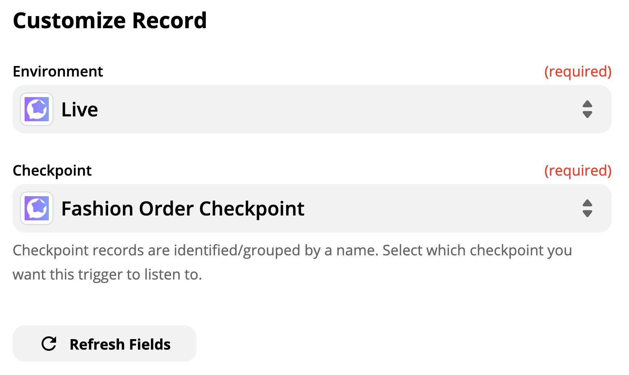Click the downward triangle in the Environment selector
Viewport: 629px width, 375px height.
click(587, 114)
